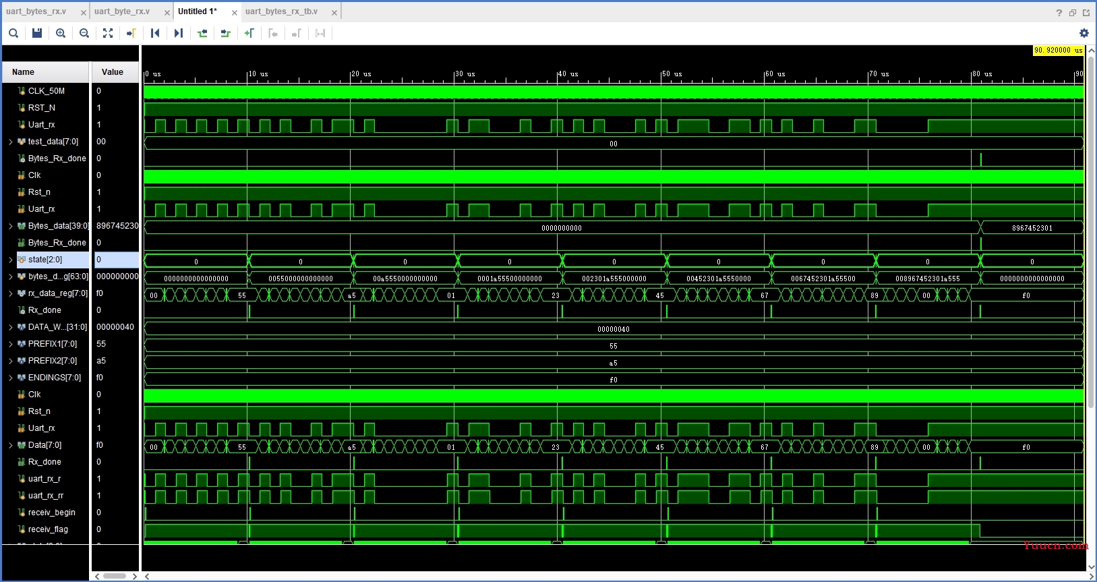Click the 40 us mark on time ruler
1097x582 pixels.
[x=568, y=74]
